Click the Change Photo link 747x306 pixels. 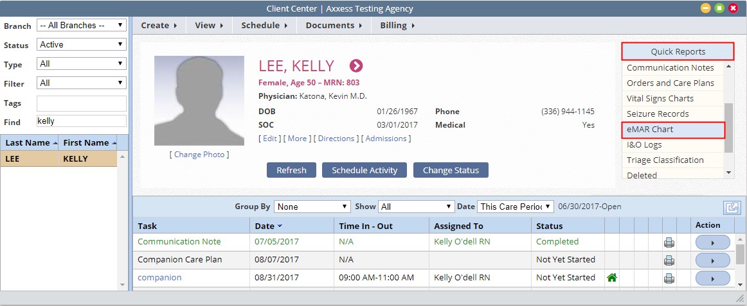click(199, 155)
